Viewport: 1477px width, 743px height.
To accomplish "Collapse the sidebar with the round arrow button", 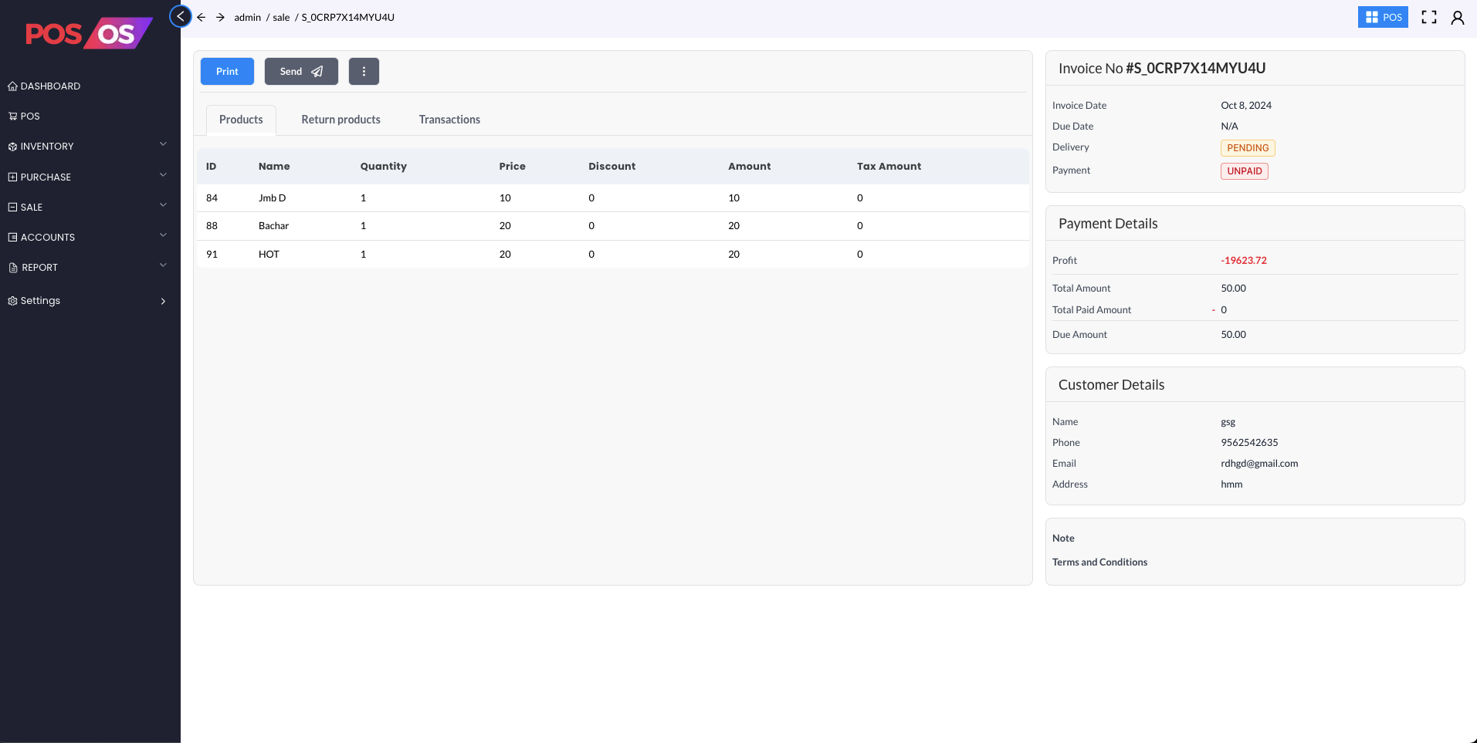I will pyautogui.click(x=181, y=16).
